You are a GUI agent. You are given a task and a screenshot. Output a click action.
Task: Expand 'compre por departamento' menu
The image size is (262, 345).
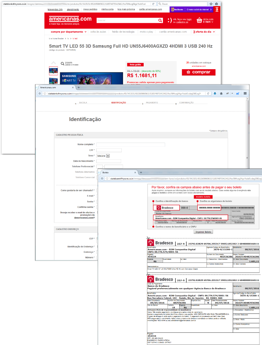(68, 32)
